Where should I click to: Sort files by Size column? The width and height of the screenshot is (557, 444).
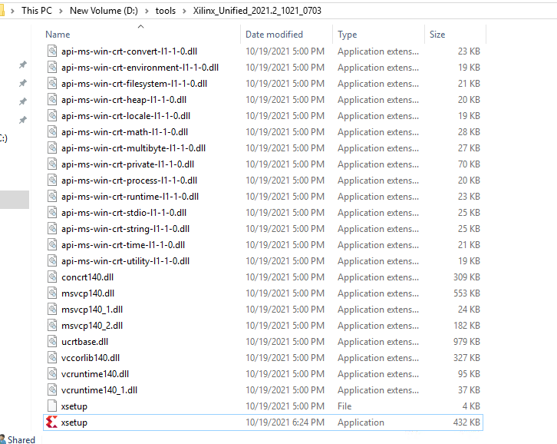(x=437, y=35)
